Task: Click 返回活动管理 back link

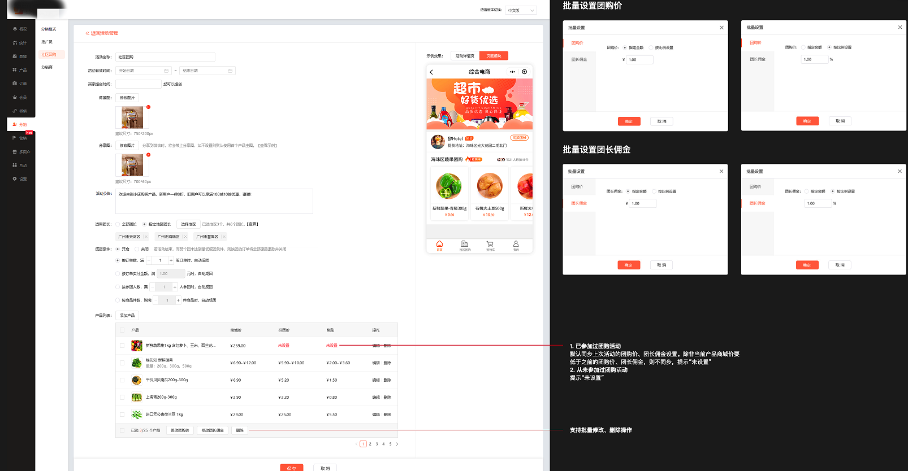Action: (x=102, y=33)
